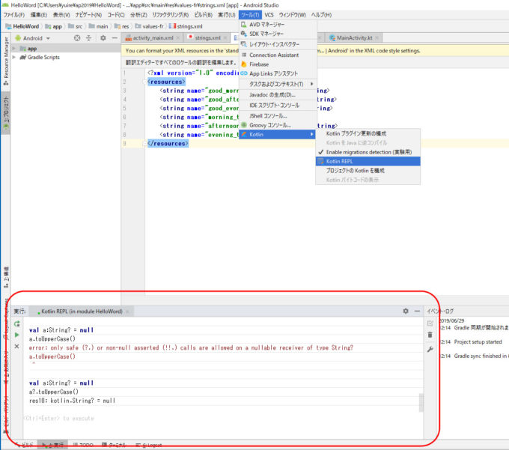Expand the Kotlin submenu entry
Screen dimensions: 509x450
pyautogui.click(x=278, y=135)
